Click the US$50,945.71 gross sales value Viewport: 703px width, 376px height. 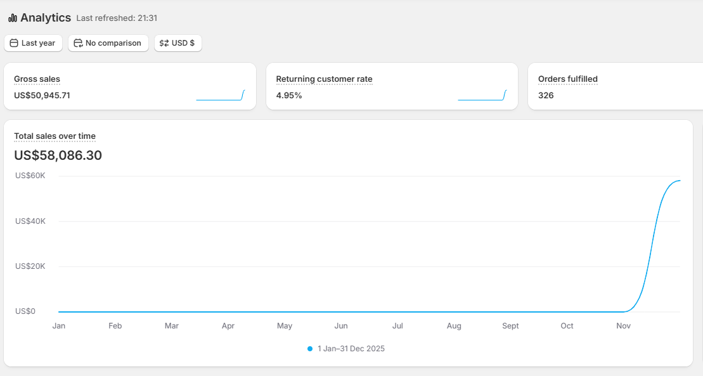pyautogui.click(x=42, y=96)
